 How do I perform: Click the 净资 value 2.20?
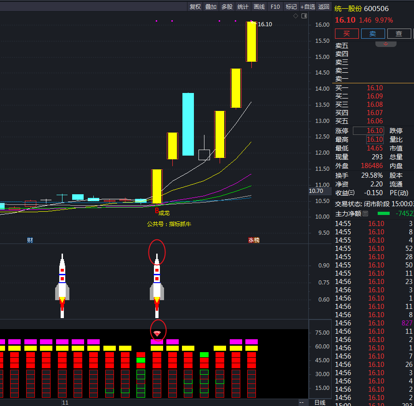tap(376, 184)
